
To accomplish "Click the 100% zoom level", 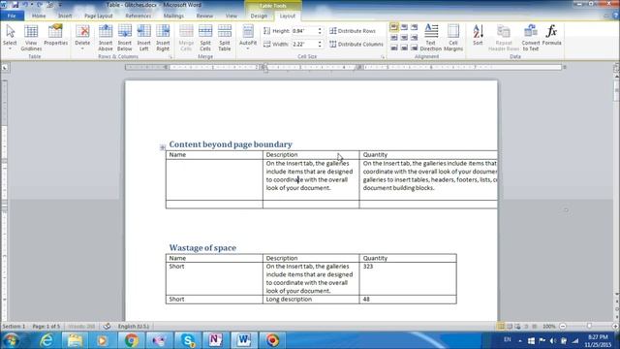I will coord(549,327).
